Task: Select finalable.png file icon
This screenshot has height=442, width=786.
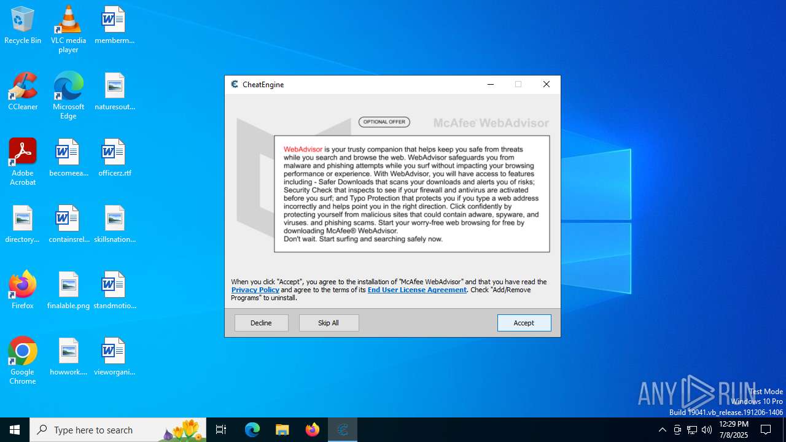Action: pos(68,290)
